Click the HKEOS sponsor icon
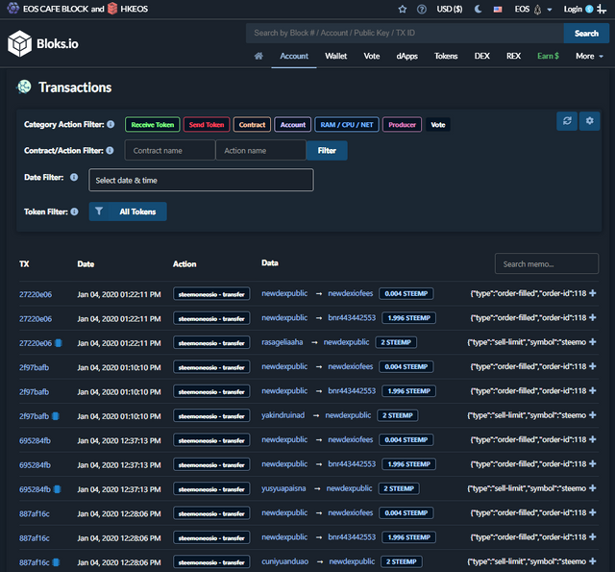This screenshot has height=572, width=615. click(112, 9)
